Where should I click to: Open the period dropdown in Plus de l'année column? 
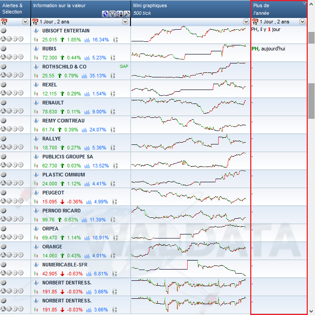(302, 22)
